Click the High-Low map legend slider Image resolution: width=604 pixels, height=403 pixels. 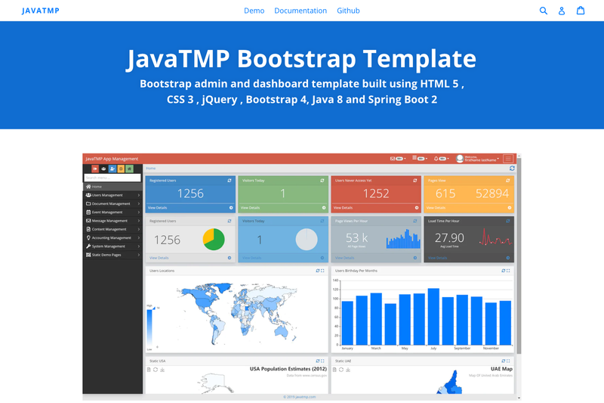pos(149,328)
